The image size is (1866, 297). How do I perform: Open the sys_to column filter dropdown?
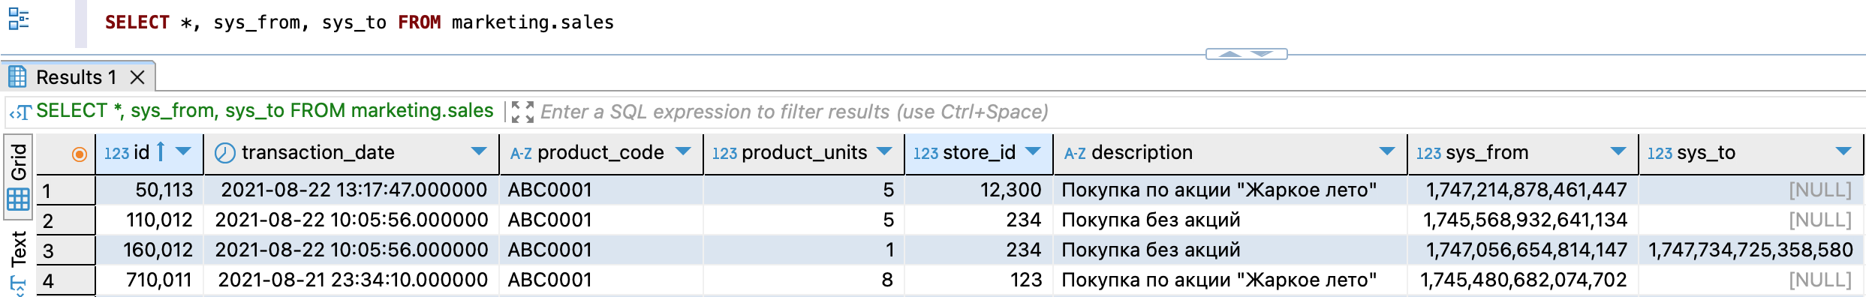coord(1843,151)
